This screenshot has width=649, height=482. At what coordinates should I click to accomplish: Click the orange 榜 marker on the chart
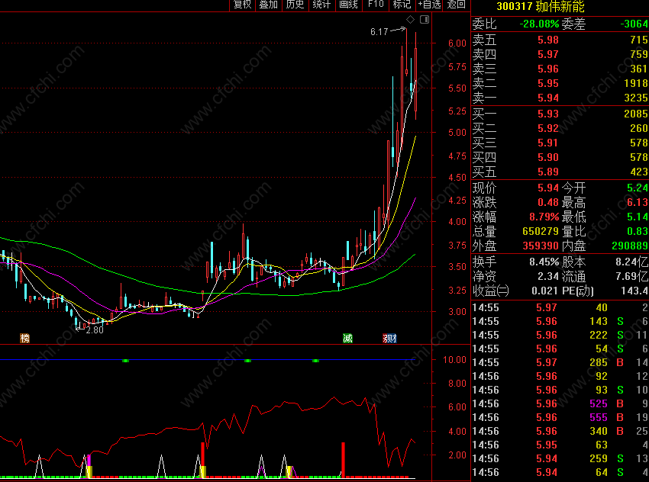[25, 339]
